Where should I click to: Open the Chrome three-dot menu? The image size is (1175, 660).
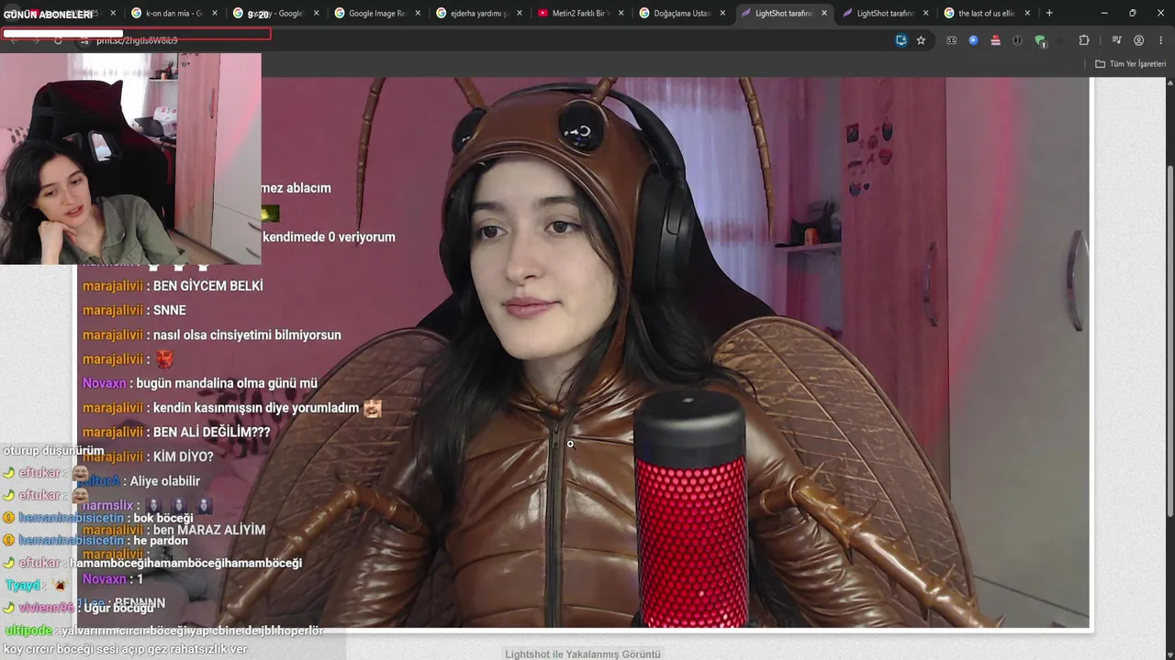point(1160,40)
